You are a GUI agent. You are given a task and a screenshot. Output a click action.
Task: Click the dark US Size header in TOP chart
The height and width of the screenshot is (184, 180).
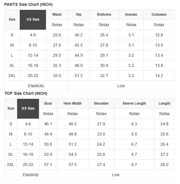28,109
